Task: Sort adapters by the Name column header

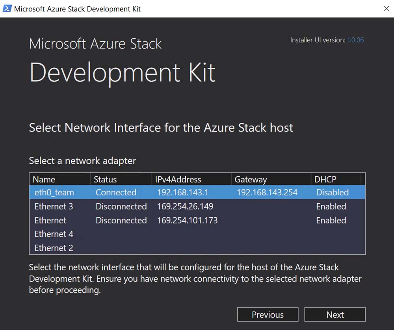Action: click(x=44, y=180)
